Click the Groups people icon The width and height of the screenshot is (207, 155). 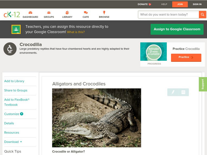pyautogui.click(x=49, y=12)
